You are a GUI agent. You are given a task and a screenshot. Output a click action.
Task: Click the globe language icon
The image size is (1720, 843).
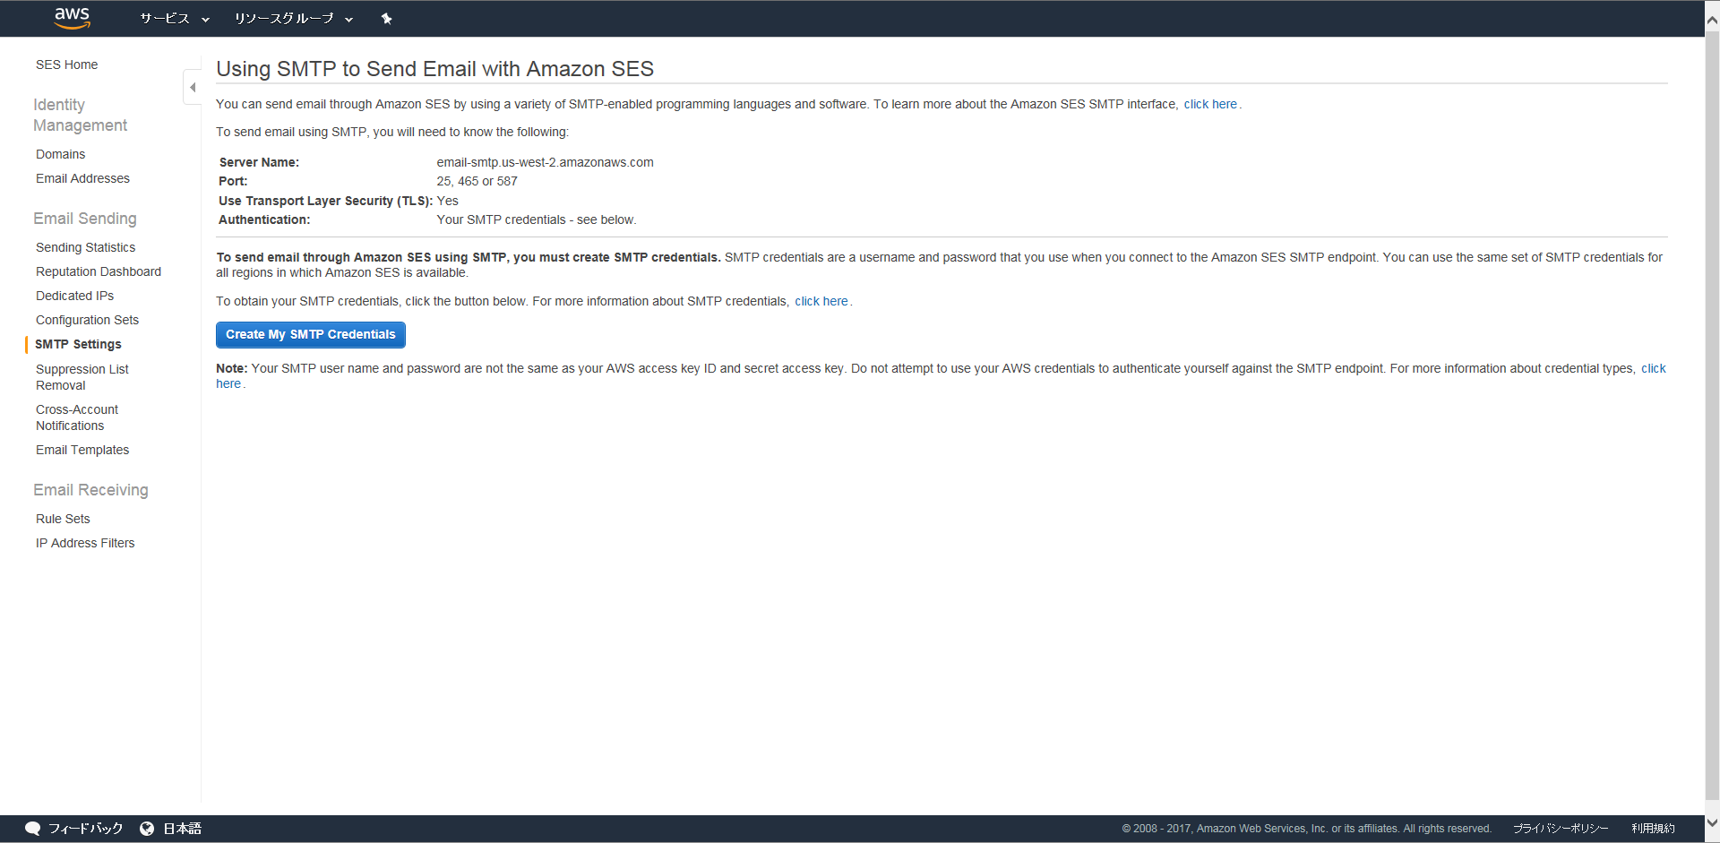(x=147, y=829)
